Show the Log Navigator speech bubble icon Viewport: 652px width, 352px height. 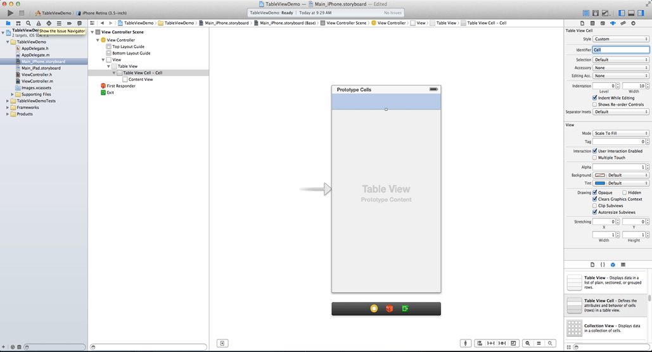point(79,23)
